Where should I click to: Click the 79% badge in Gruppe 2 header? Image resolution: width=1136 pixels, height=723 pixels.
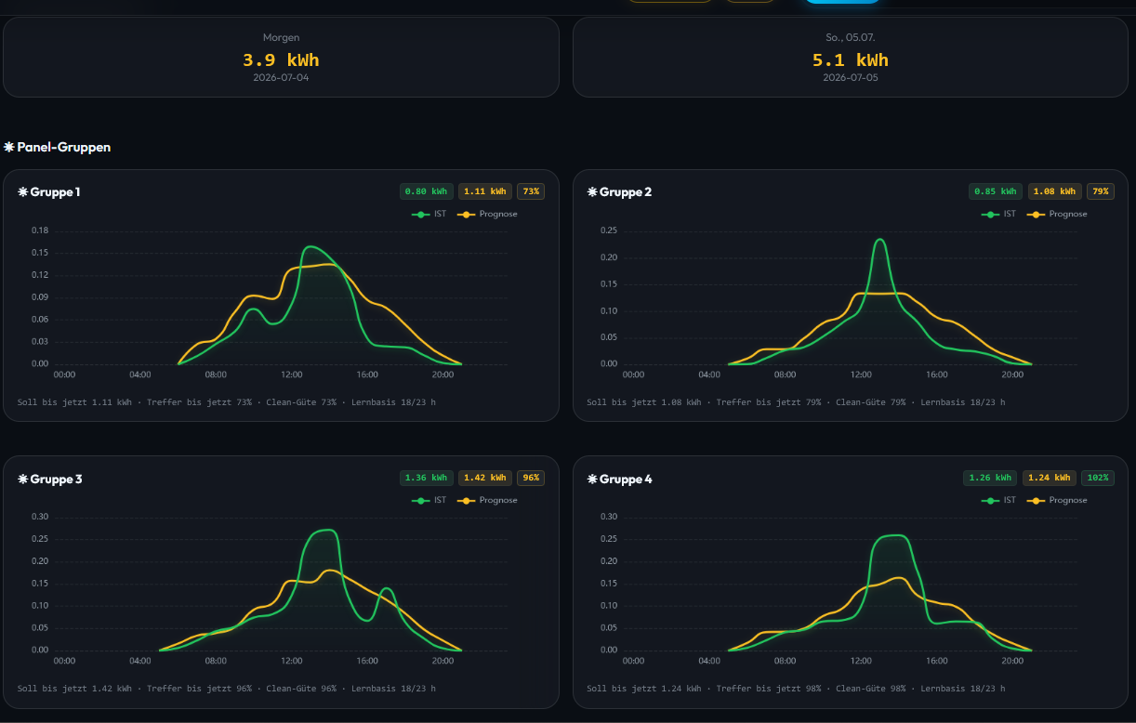tap(1101, 191)
